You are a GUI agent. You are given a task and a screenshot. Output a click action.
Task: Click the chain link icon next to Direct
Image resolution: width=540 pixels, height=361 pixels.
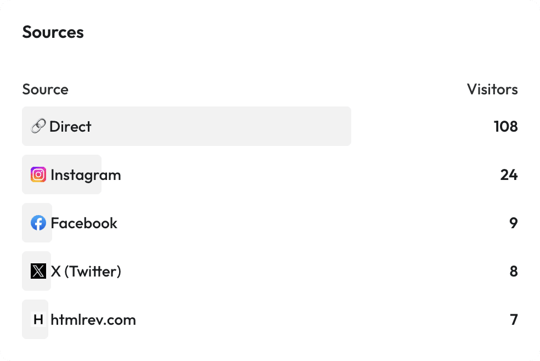click(x=37, y=126)
